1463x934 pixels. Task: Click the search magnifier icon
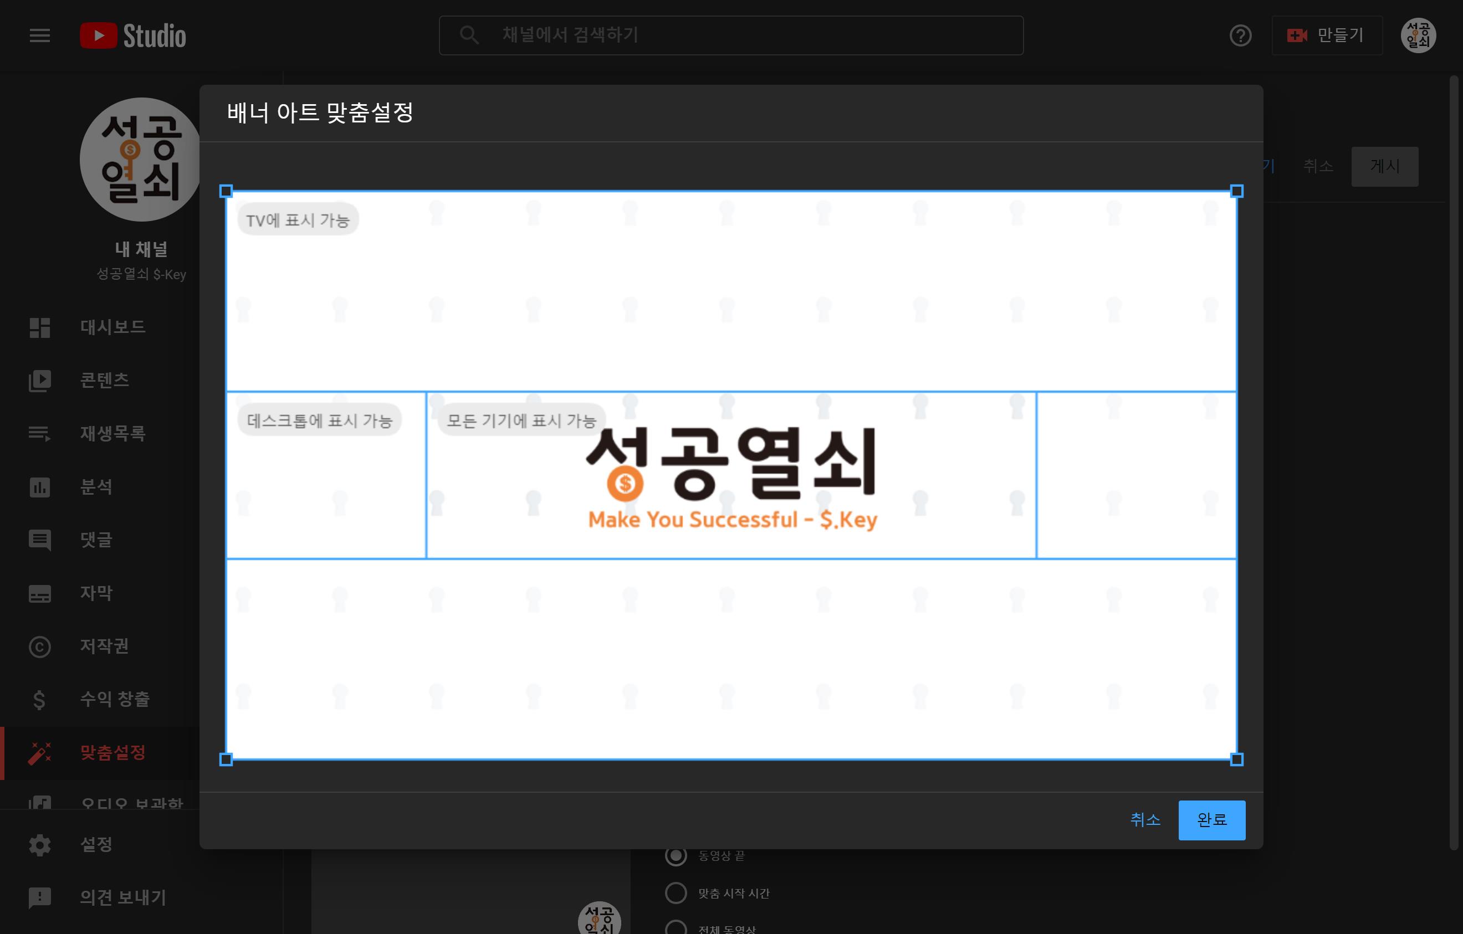pos(468,35)
